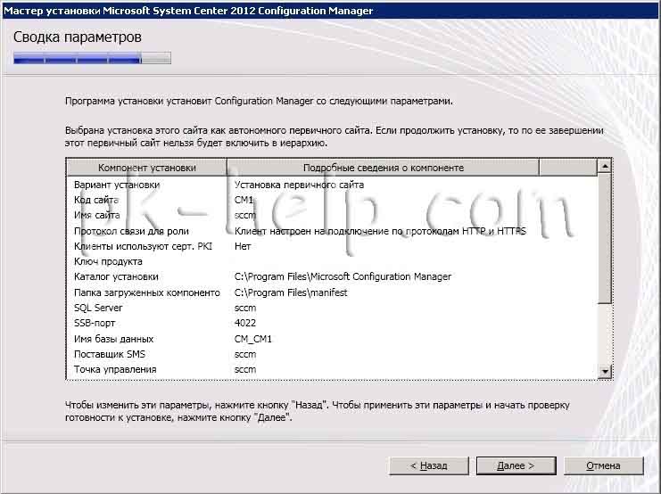Click the site code value "CM1"

click(244, 200)
